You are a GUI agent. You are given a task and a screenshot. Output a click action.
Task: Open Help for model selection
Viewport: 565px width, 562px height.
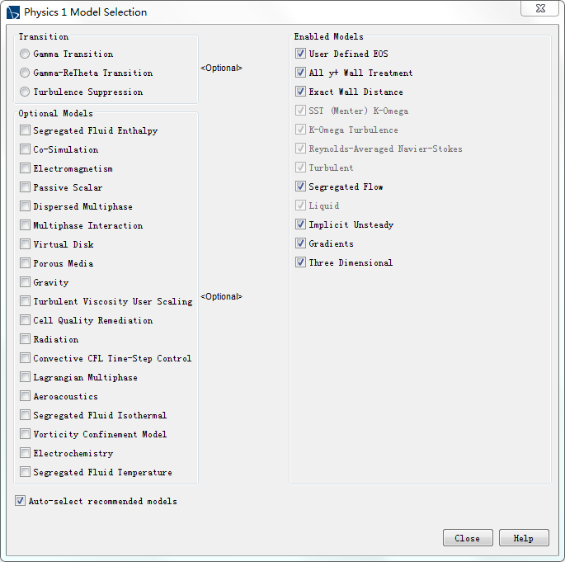click(523, 538)
